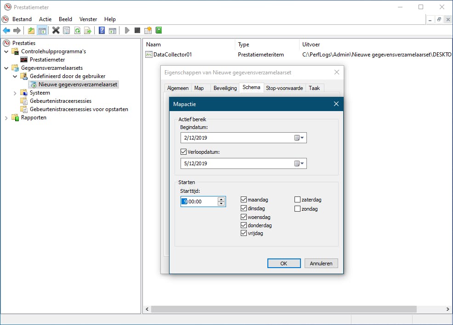The height and width of the screenshot is (325, 453).
Task: Click the Refresh icon in toolbar
Action: [x=77, y=31]
